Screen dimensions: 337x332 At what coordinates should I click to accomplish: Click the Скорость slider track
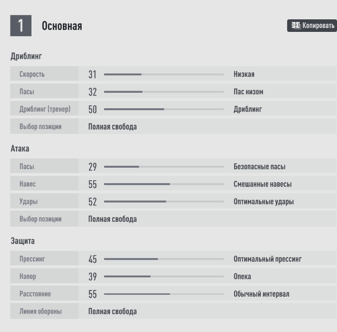164,74
